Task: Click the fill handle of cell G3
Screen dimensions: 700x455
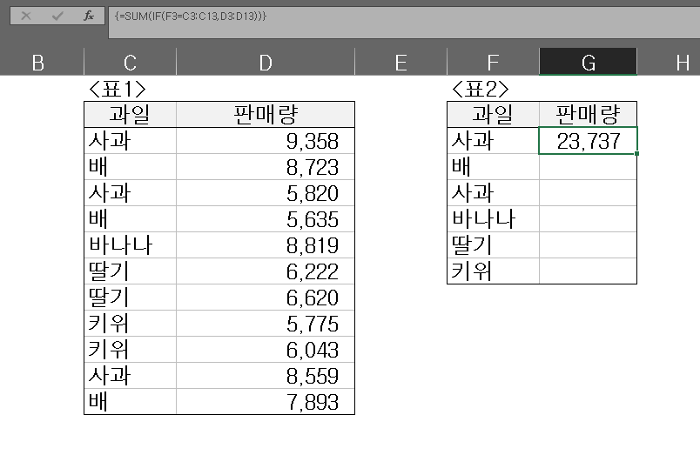Action: (x=636, y=153)
